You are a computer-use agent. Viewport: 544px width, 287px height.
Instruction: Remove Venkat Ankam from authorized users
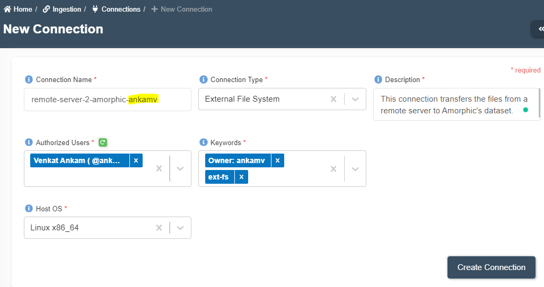coord(136,160)
